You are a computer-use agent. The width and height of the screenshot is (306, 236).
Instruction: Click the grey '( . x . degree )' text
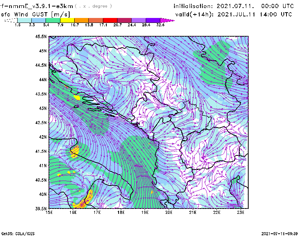[x=93, y=6]
